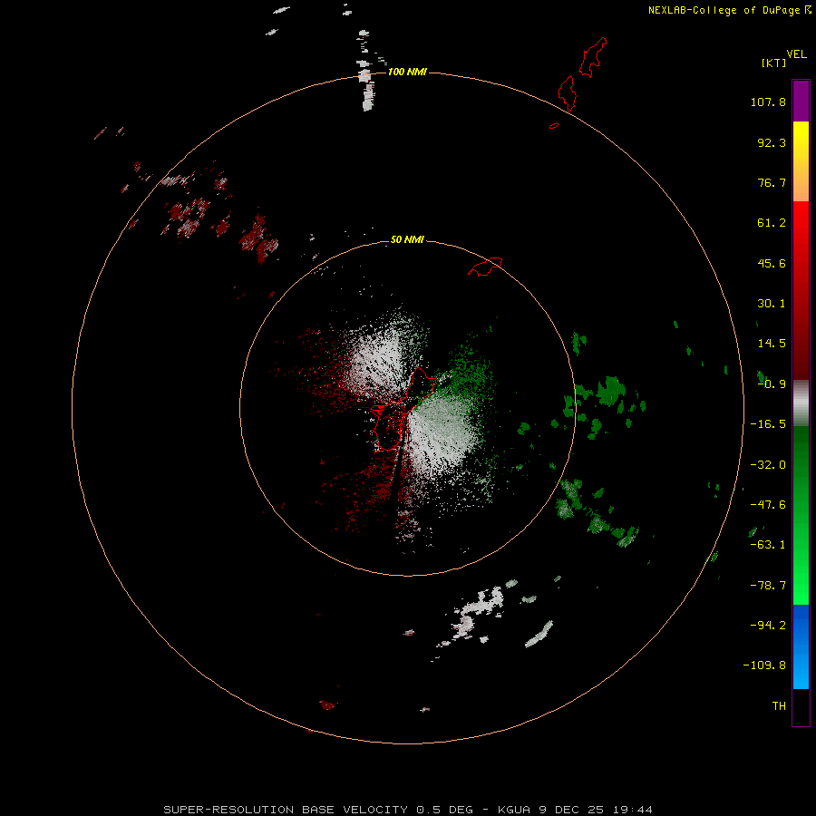Click the -78.7 legend value
Image resolution: width=816 pixels, height=816 pixels.
[x=768, y=586]
